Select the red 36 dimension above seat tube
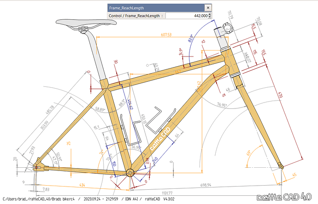The width and height of the screenshot is (318, 204). (116, 62)
